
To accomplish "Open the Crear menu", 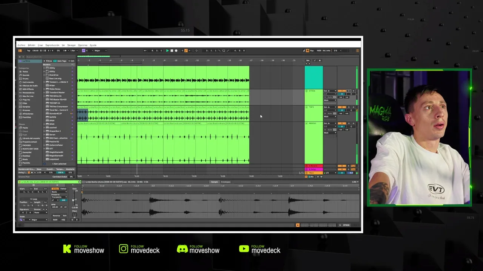I will (x=40, y=45).
